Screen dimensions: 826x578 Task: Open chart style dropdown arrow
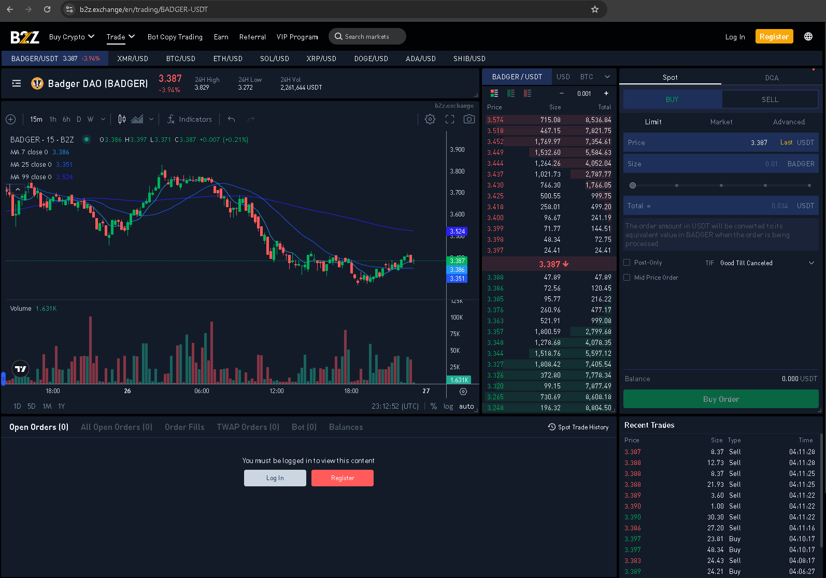151,119
